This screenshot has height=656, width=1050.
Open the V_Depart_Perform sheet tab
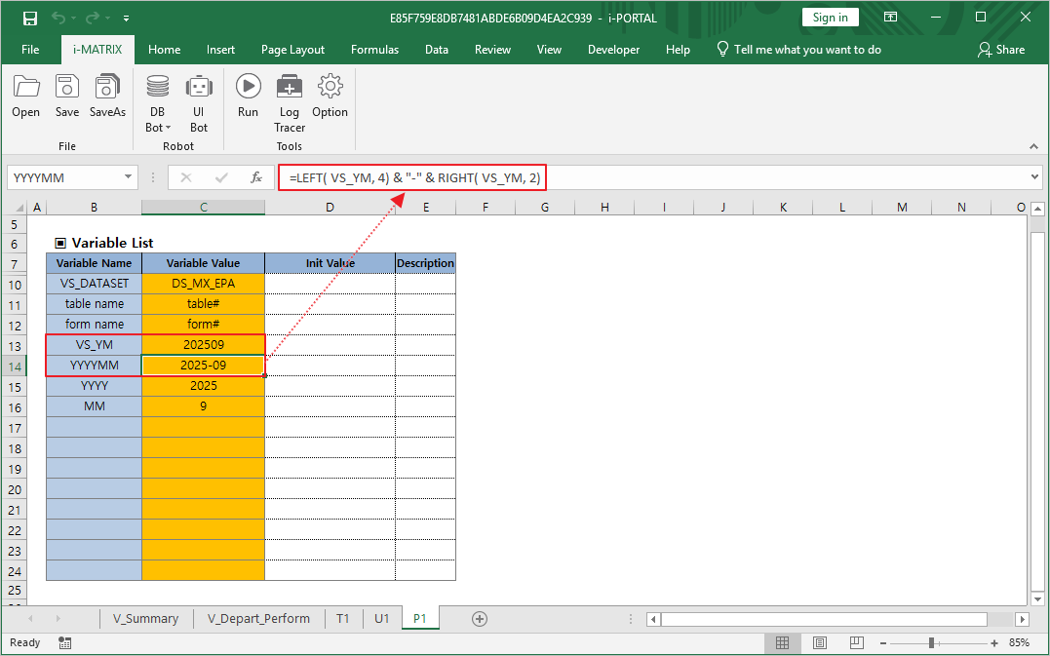258,618
